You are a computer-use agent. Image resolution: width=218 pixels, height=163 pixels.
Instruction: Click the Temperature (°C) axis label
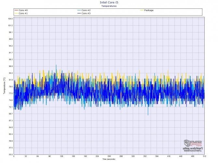[5, 86]
